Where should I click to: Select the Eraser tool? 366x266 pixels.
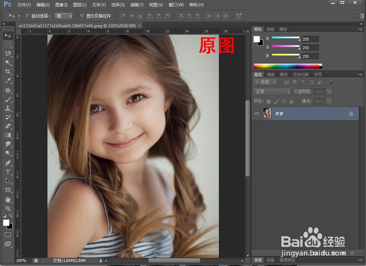8,126
